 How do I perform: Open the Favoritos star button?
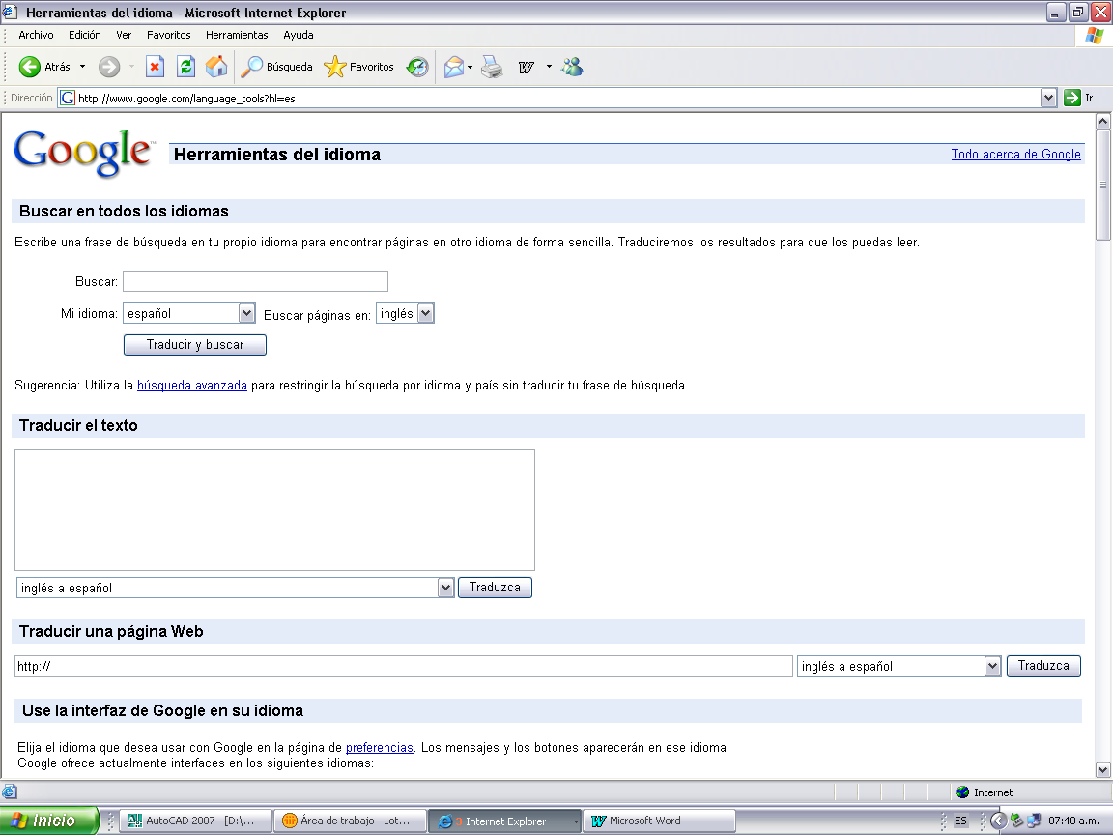click(x=358, y=67)
